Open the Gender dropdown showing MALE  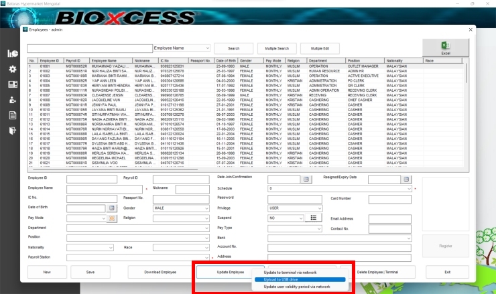pos(207,208)
